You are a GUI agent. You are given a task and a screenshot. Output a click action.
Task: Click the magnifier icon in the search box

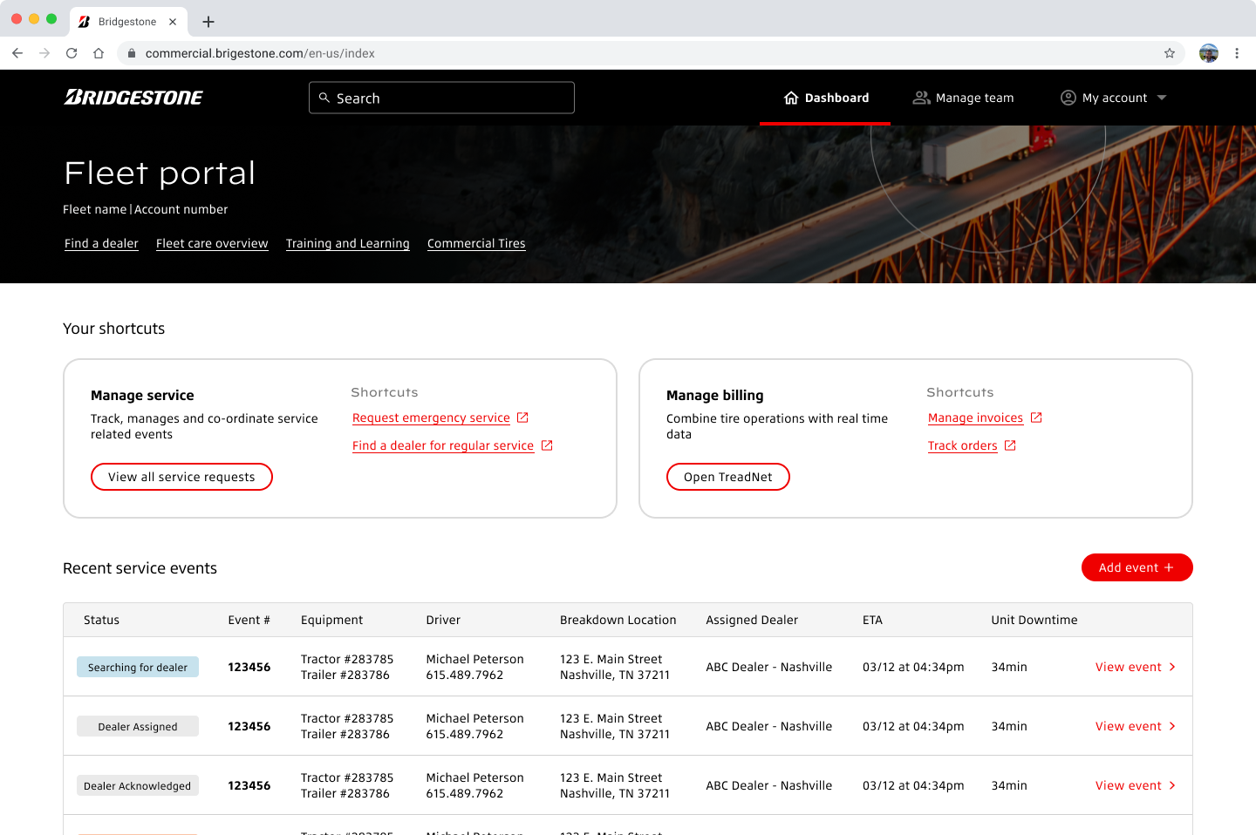click(x=324, y=98)
